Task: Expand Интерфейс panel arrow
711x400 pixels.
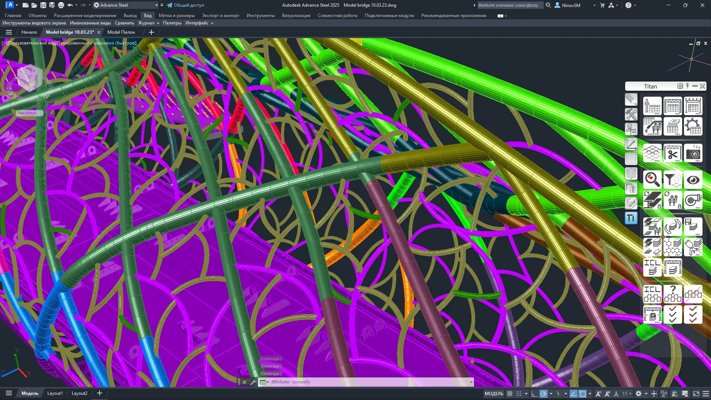Action: tap(212, 23)
